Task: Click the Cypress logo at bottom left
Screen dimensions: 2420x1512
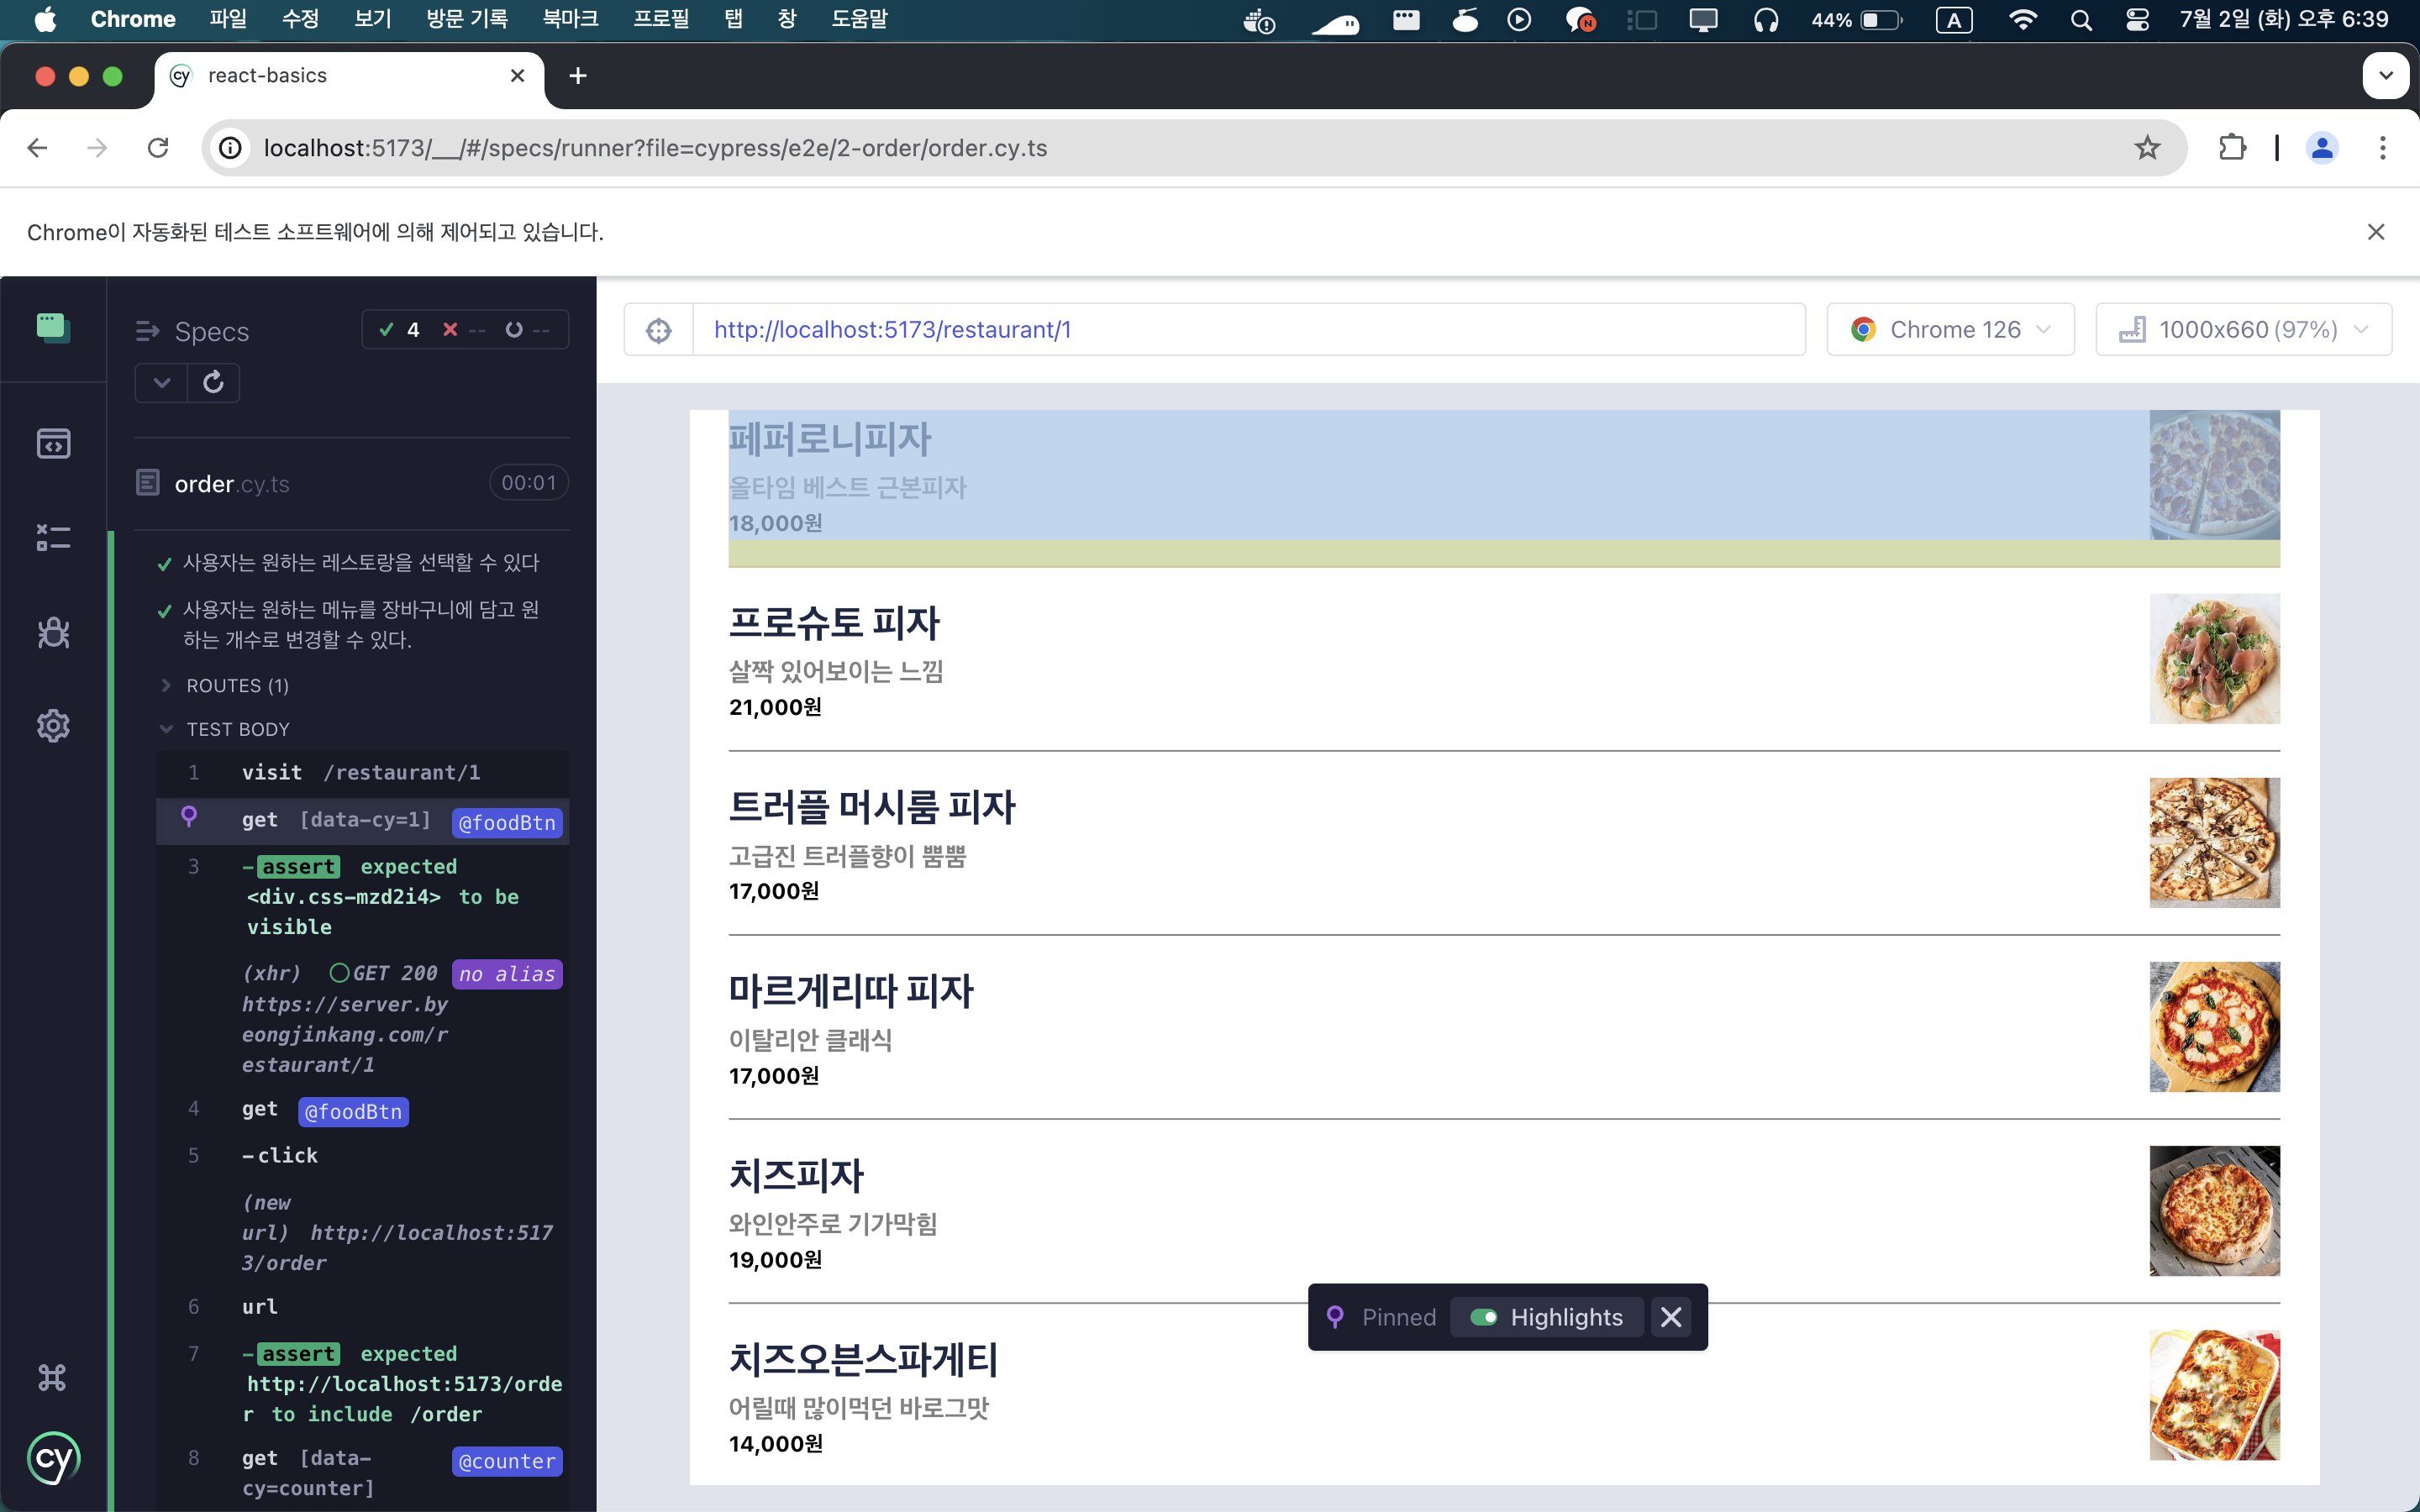Action: [x=53, y=1459]
